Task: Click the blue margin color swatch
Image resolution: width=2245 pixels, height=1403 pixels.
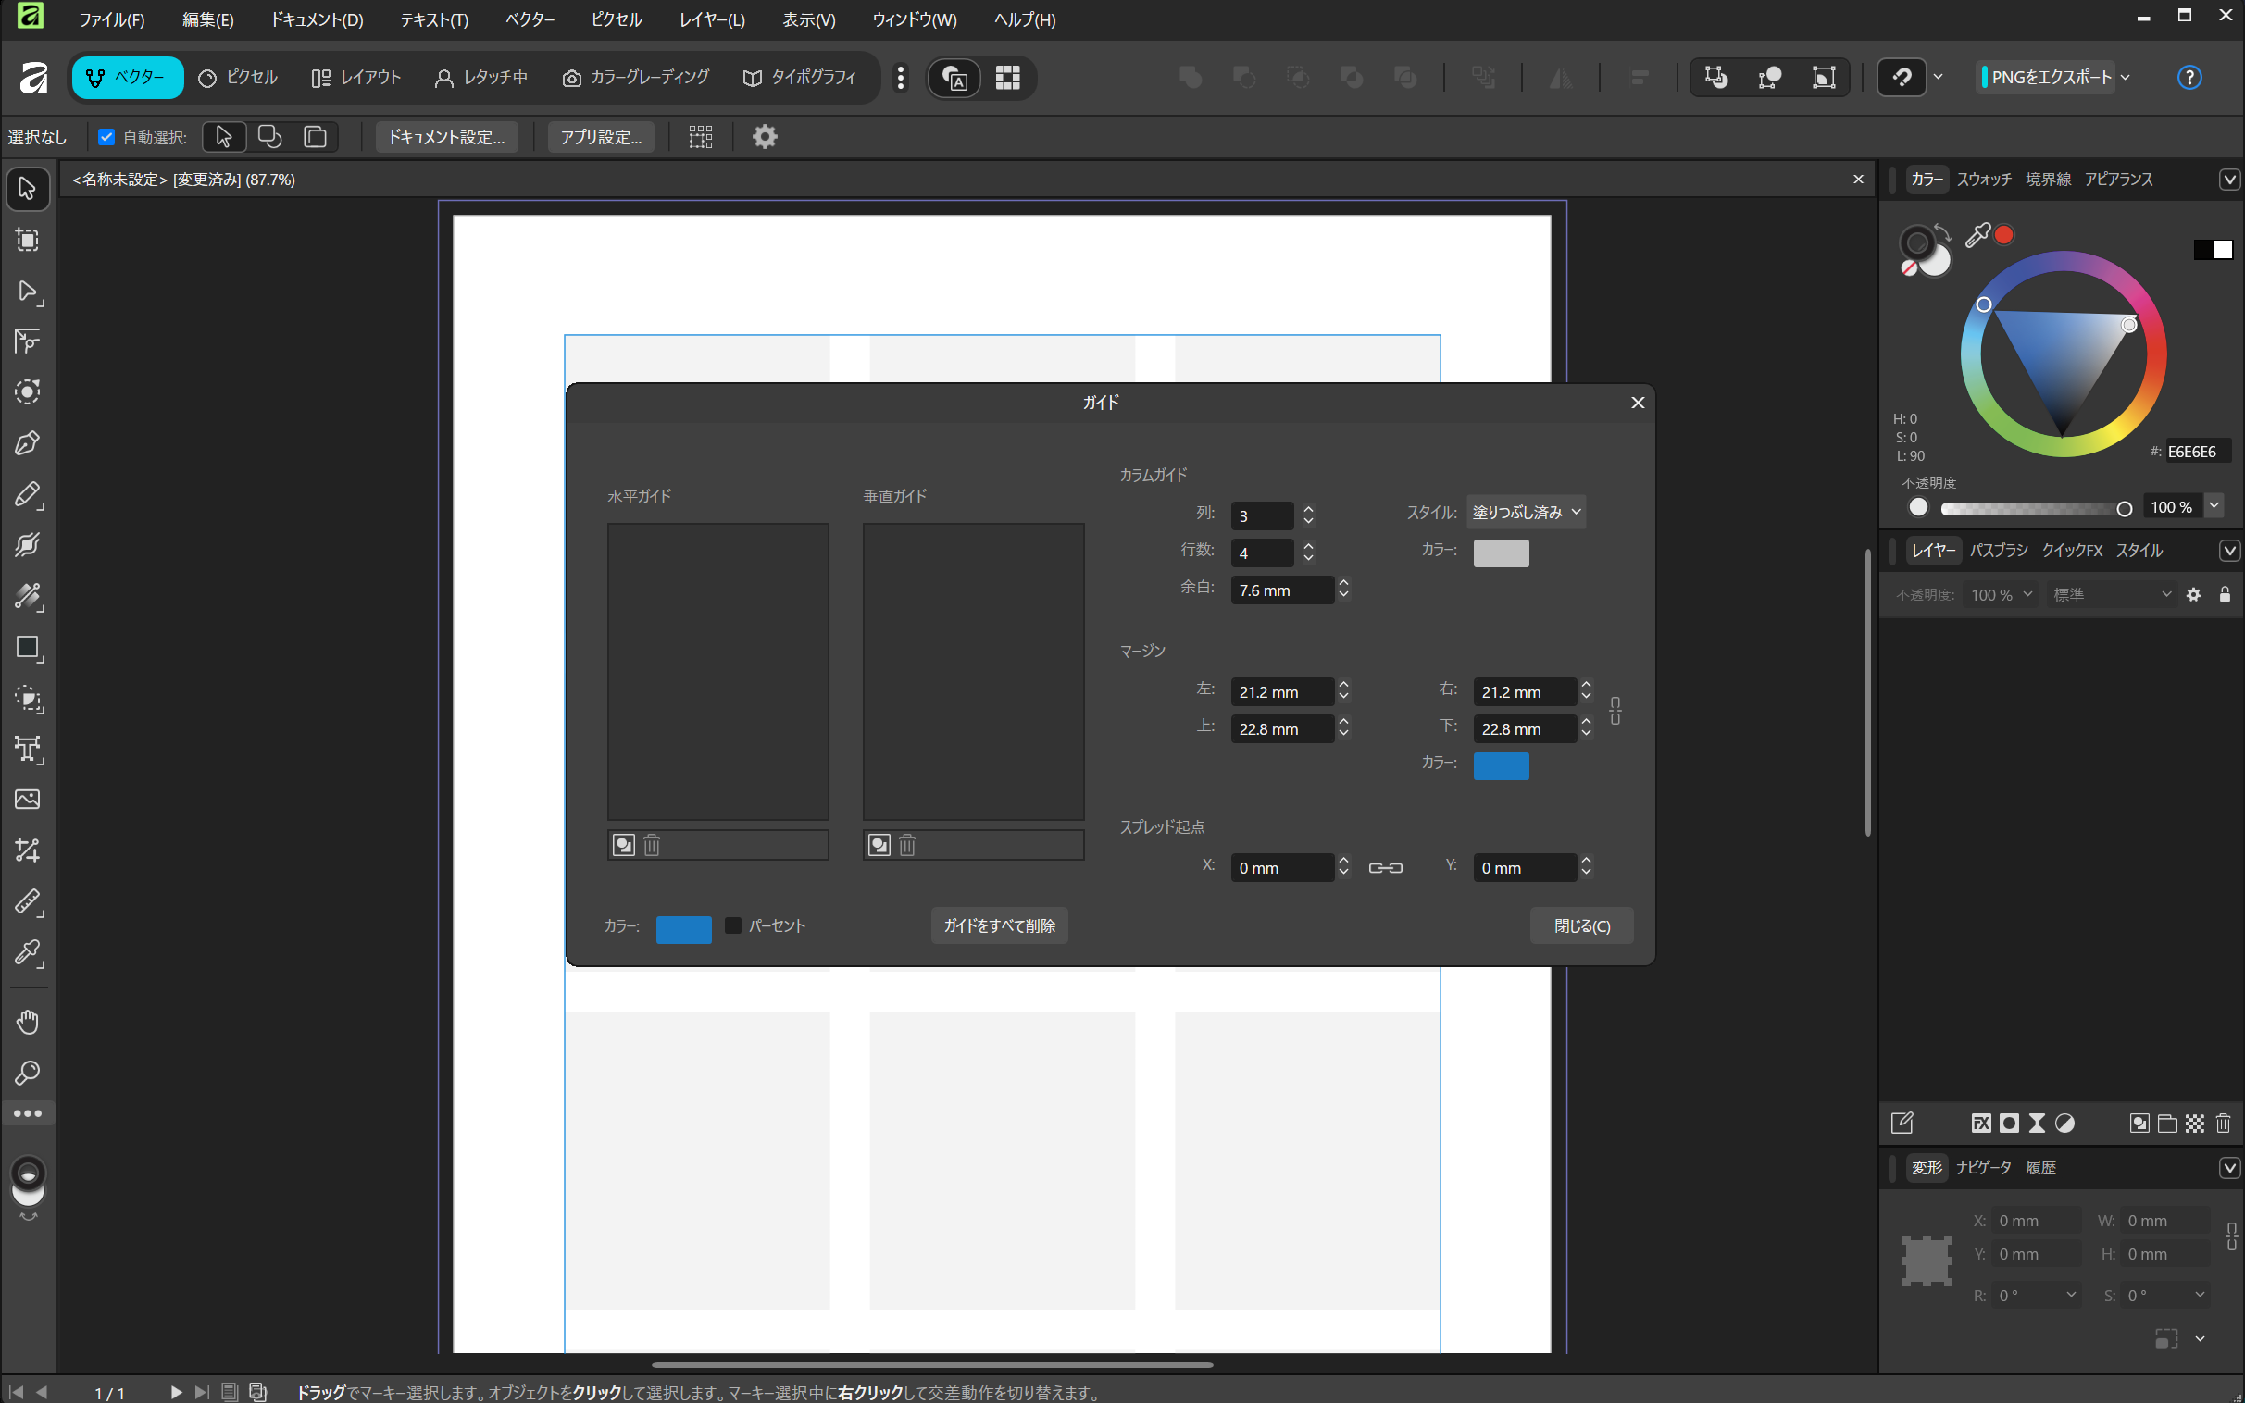Action: point(1500,765)
